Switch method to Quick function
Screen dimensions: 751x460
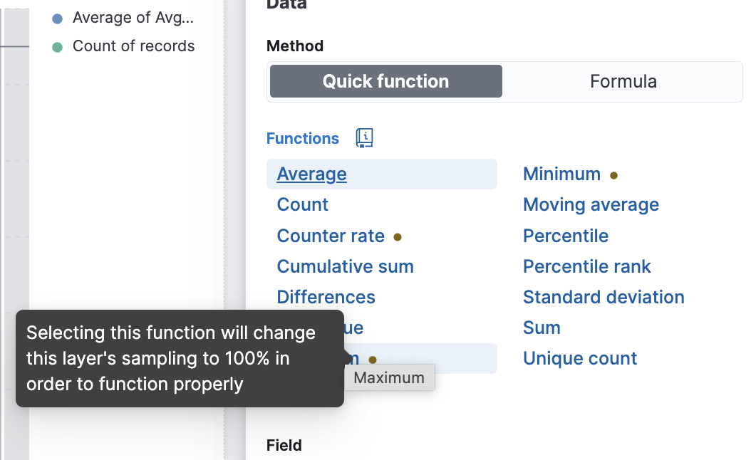point(386,81)
